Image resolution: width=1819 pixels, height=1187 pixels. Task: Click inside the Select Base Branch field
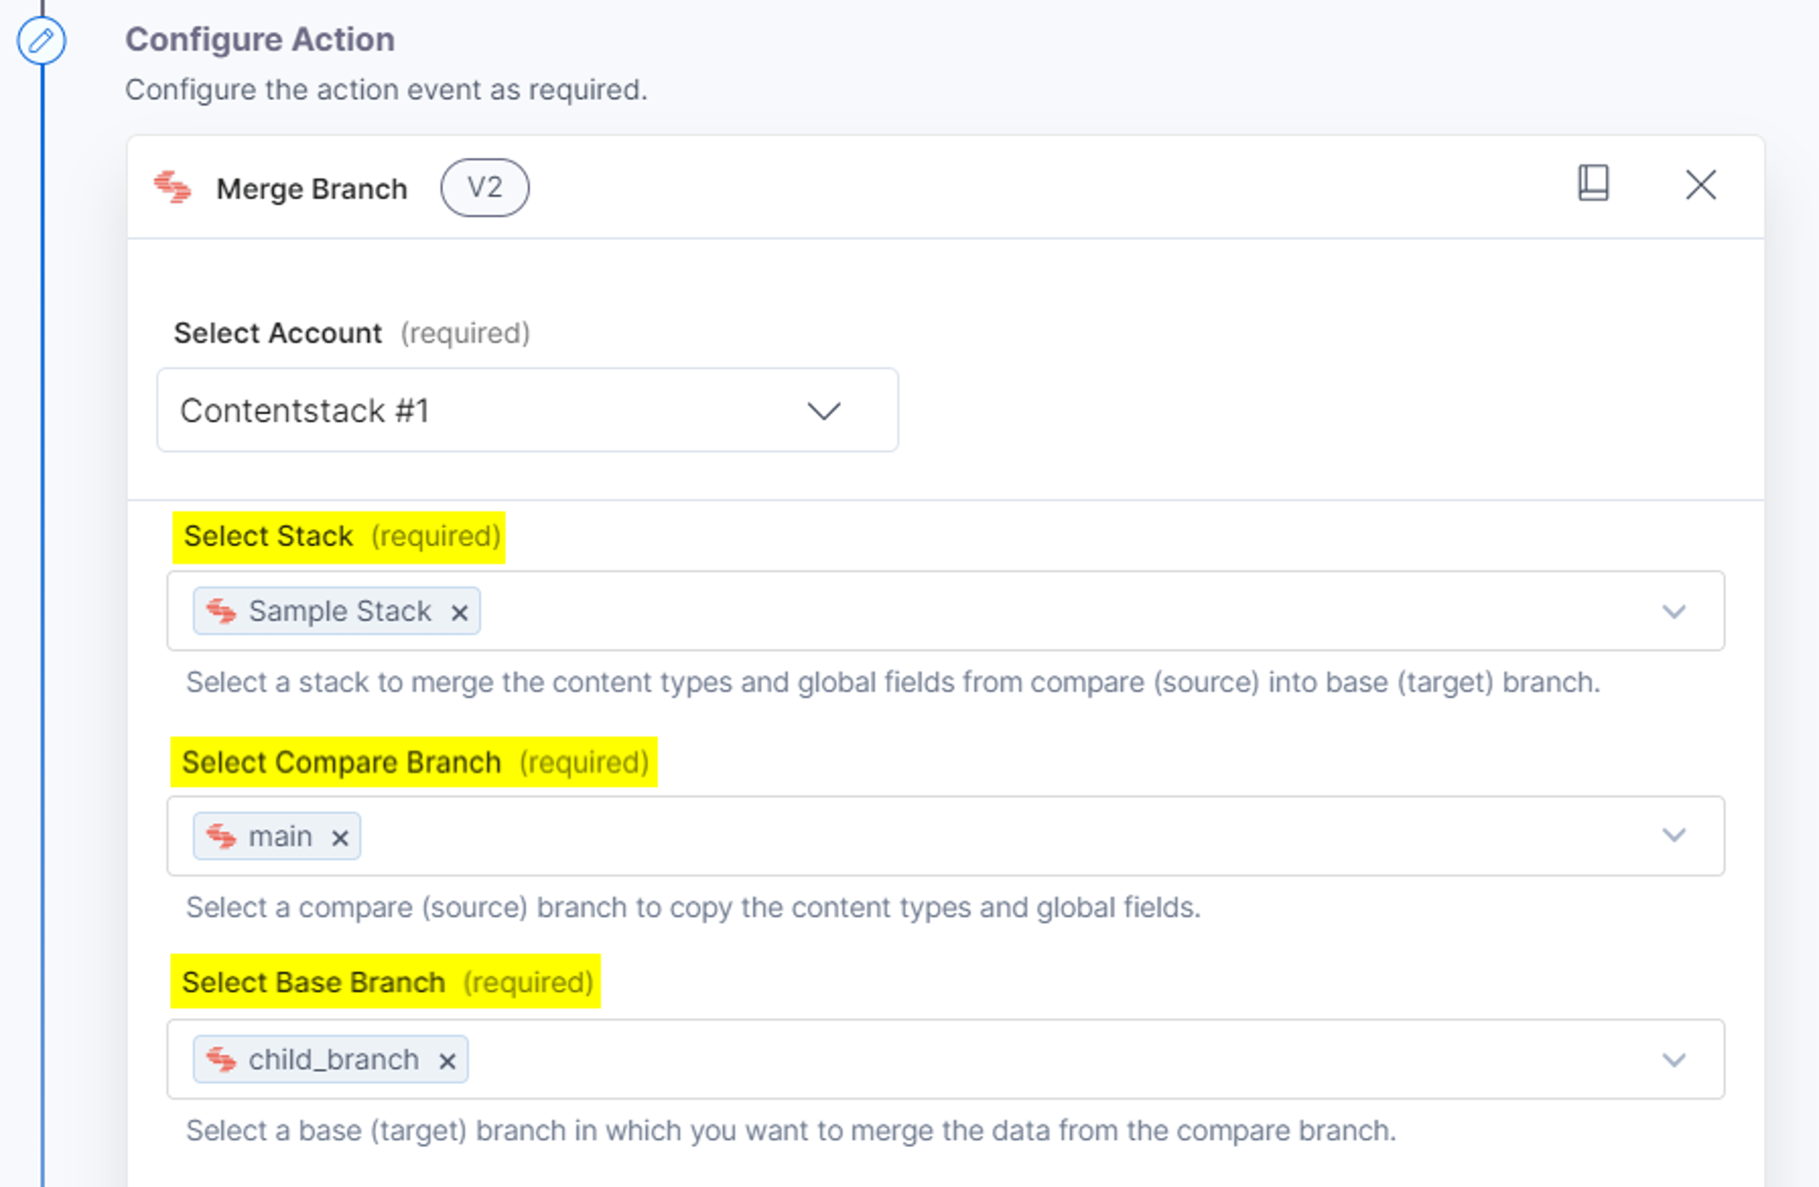click(x=946, y=1060)
